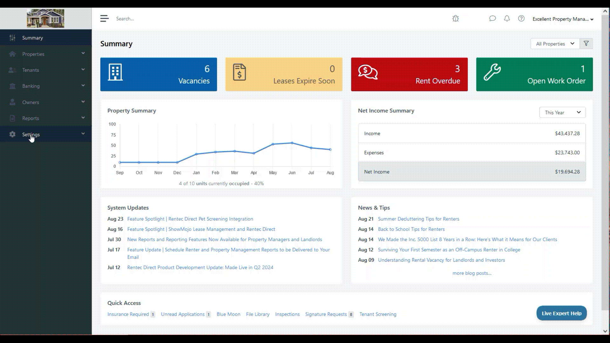The image size is (610, 343).
Task: Click the notifications bell icon
Action: [x=507, y=18]
